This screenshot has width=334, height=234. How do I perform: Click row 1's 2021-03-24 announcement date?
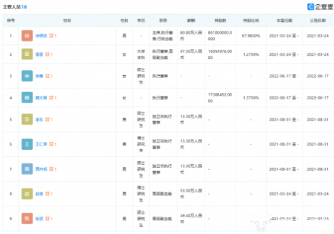tap(318, 36)
